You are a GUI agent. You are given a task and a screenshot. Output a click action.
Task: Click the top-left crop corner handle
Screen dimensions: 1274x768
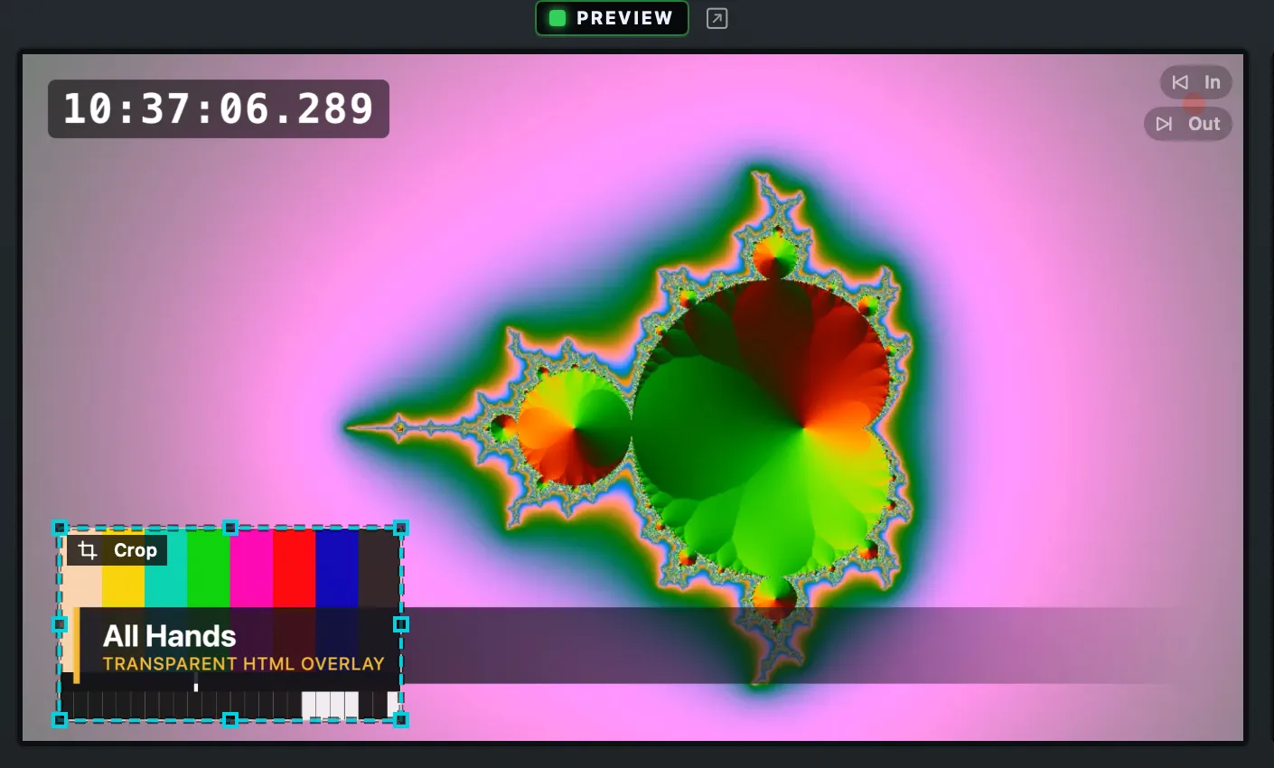tap(60, 528)
